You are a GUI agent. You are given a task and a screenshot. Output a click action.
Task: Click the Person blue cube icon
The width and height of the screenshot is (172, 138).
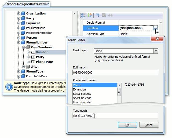click(x=23, y=38)
